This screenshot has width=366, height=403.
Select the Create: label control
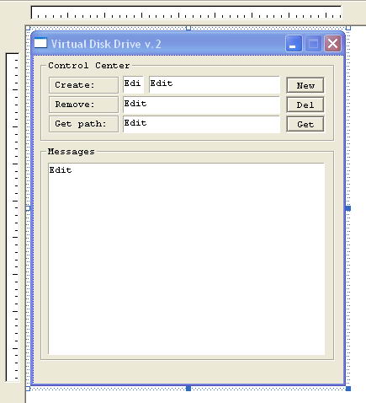[83, 85]
